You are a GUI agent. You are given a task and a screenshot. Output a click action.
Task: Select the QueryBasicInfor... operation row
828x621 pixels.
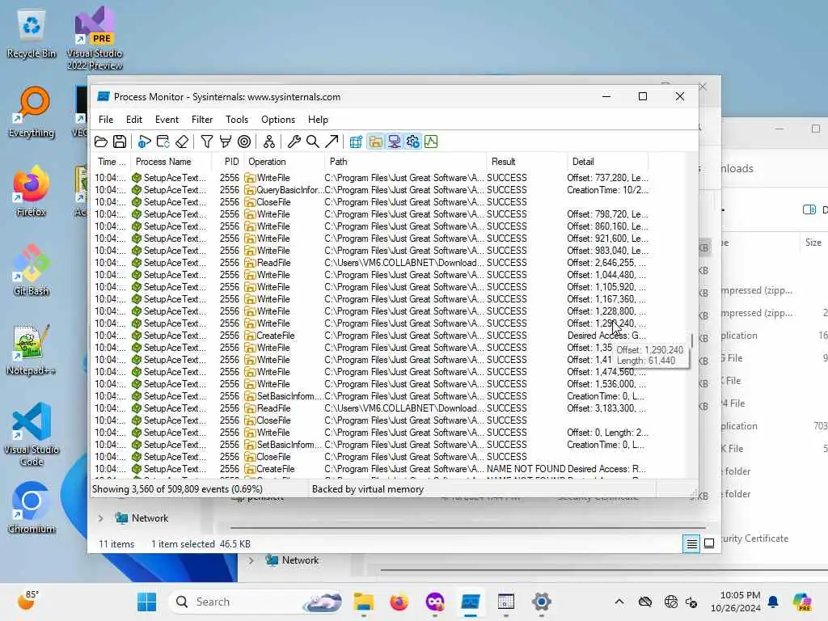370,189
